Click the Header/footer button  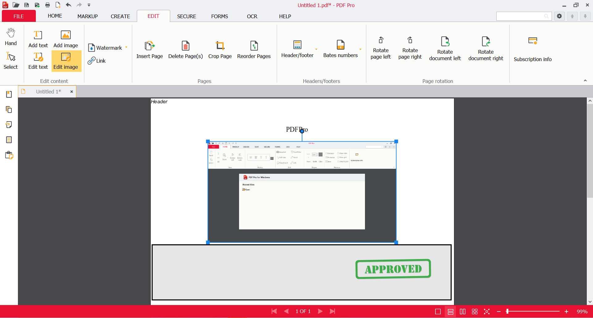297,49
